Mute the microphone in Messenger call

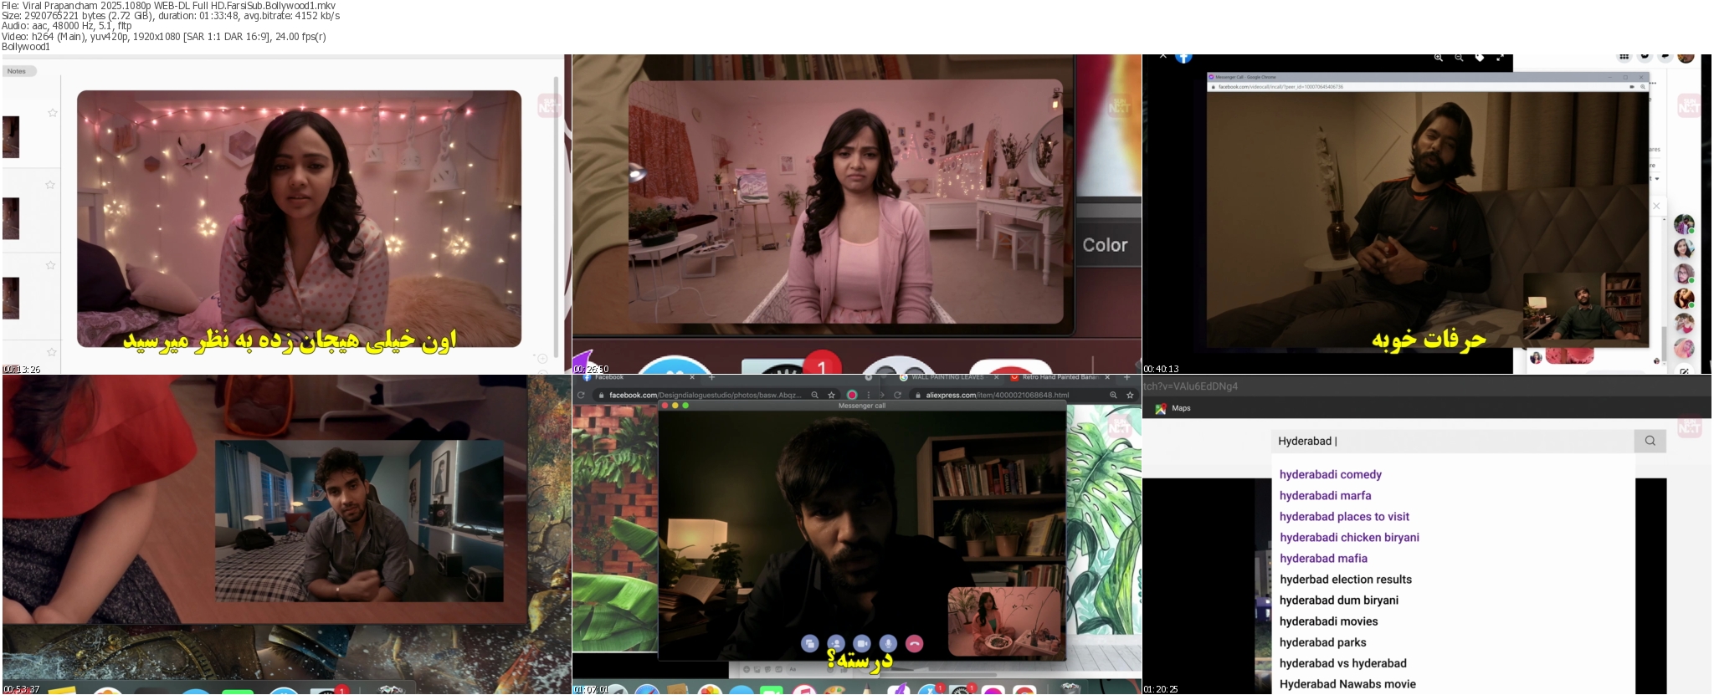pyautogui.click(x=889, y=643)
